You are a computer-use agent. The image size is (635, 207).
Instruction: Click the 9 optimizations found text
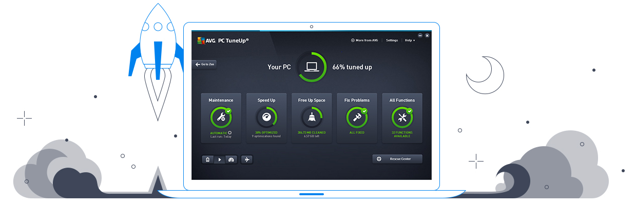click(x=266, y=136)
